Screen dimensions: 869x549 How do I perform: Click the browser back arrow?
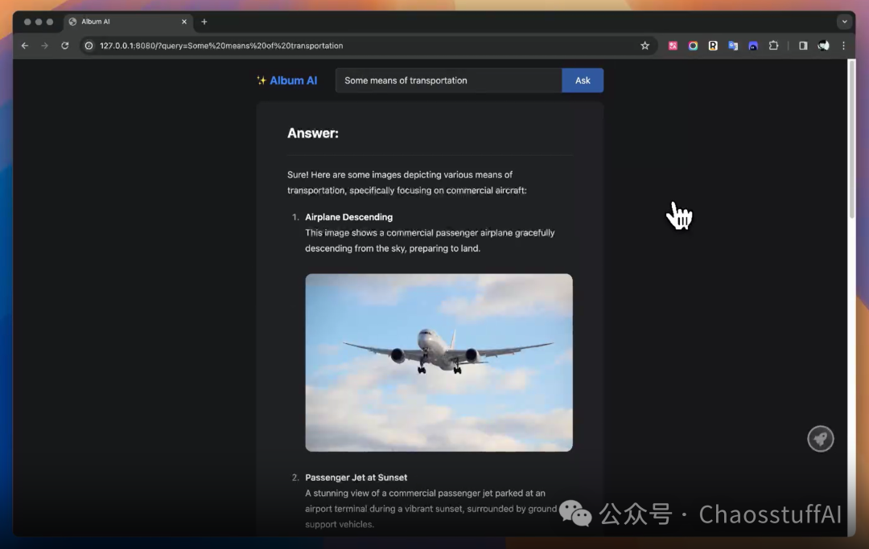coord(24,46)
